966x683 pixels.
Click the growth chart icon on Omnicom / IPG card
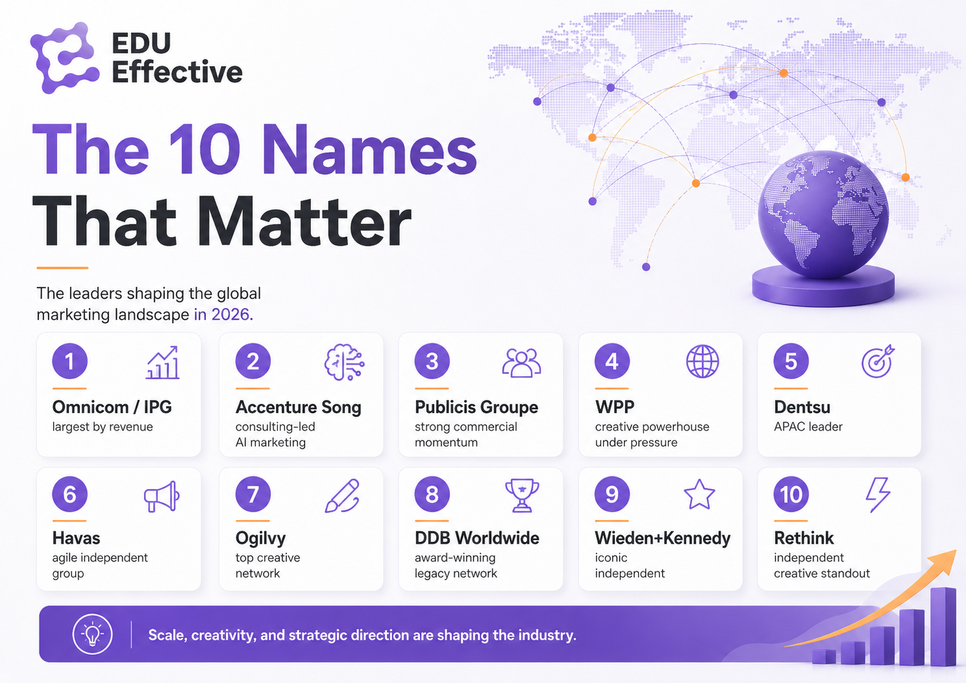click(x=163, y=362)
